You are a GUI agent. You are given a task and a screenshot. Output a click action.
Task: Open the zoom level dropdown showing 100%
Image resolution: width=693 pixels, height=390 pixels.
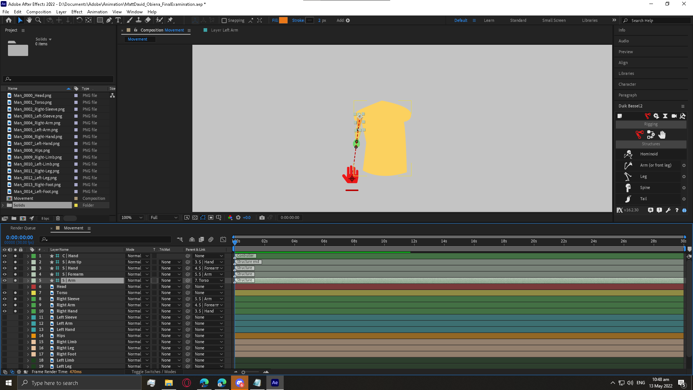pos(131,217)
